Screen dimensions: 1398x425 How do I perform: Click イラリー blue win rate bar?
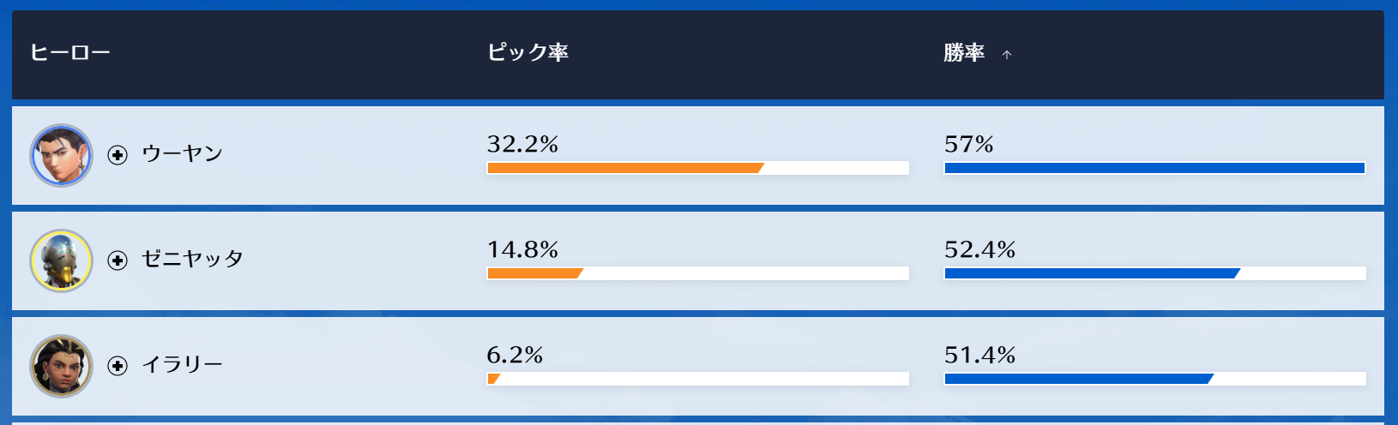(1079, 379)
